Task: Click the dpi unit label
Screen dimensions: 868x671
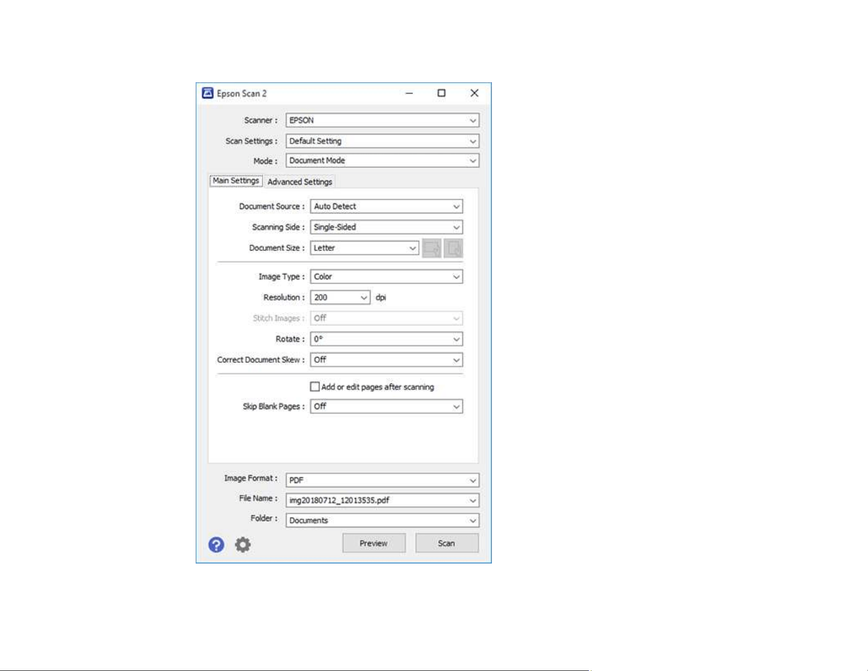Action: [381, 298]
